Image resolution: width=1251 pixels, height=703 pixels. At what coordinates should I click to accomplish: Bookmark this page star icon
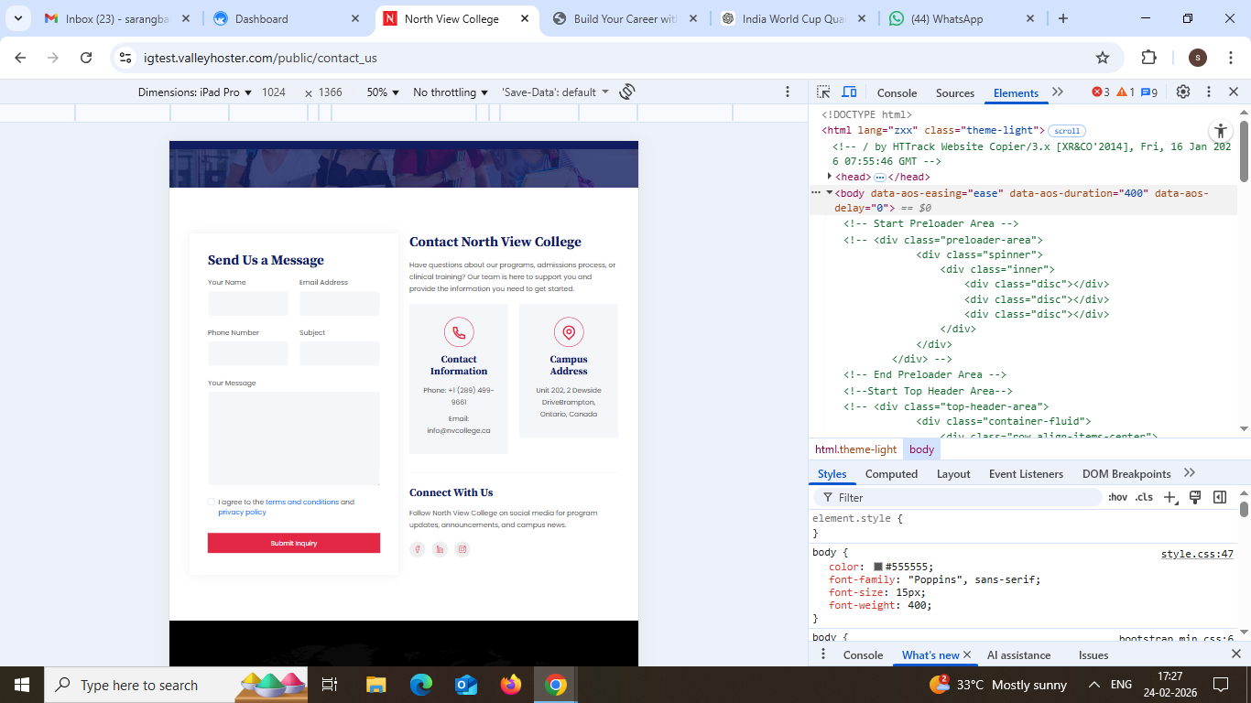click(x=1103, y=58)
